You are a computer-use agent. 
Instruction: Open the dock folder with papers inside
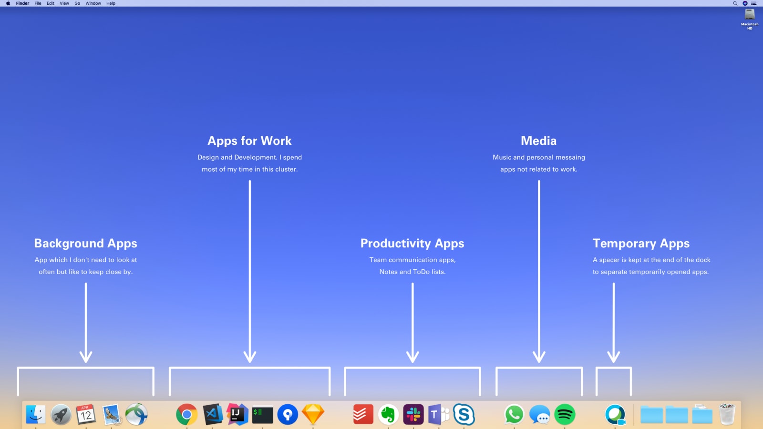pos(702,414)
